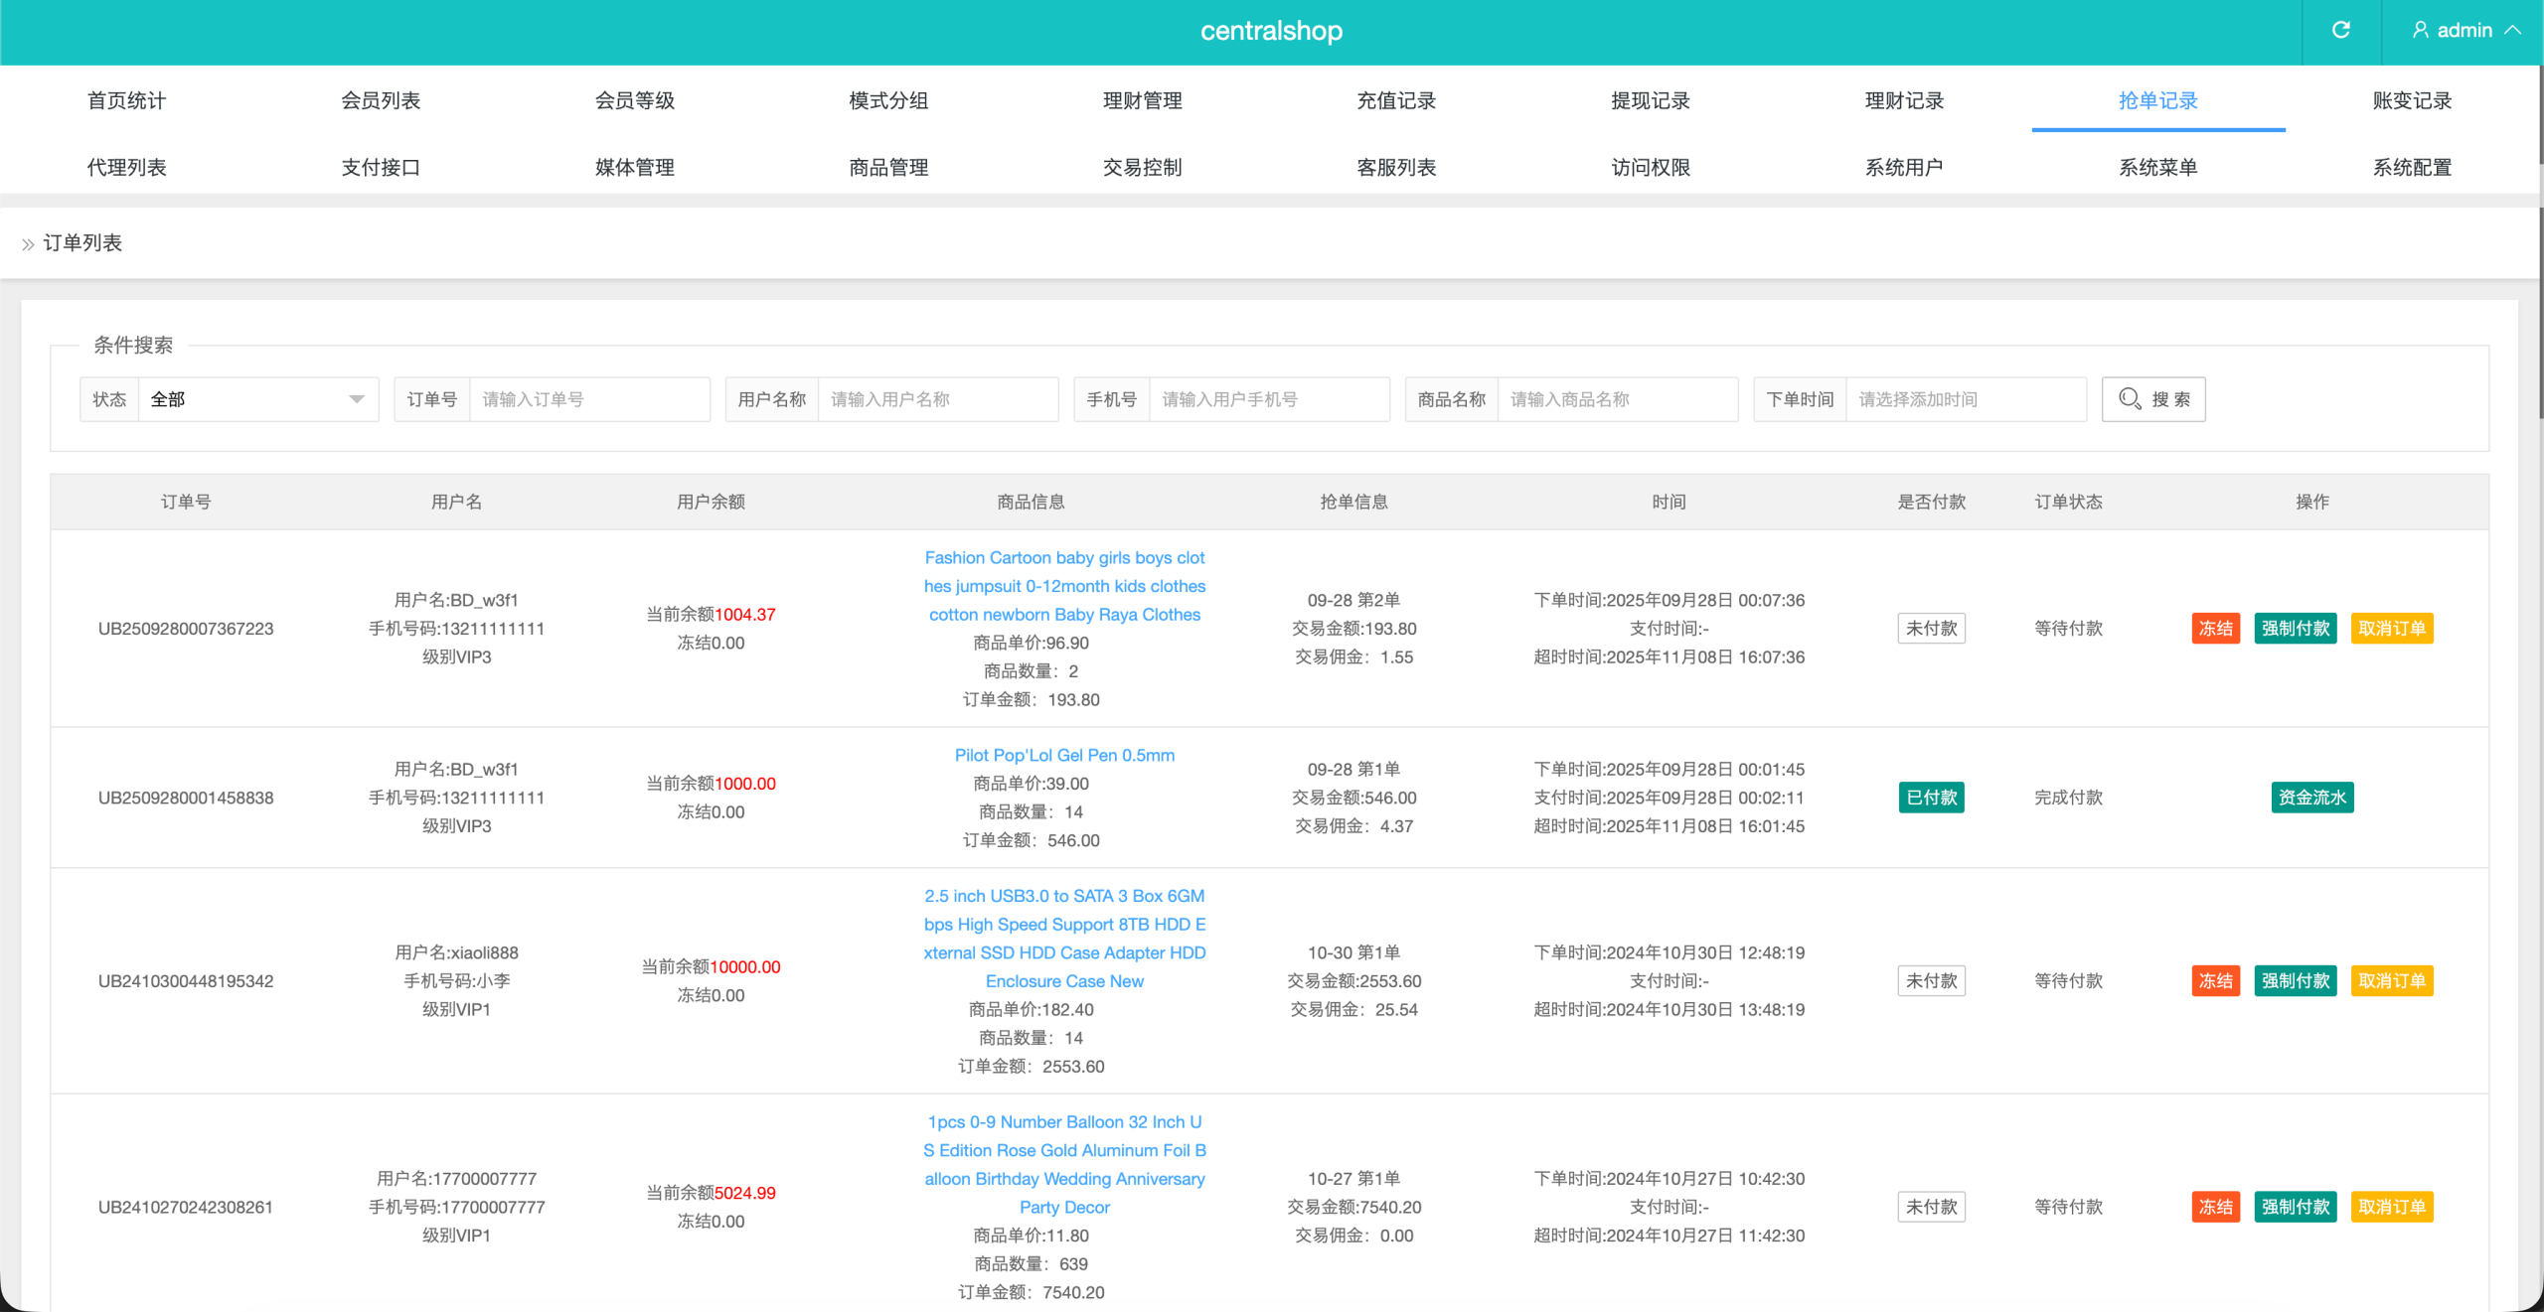Open the 下单时间 date picker field
Screen dimensions: 2544x1312
[x=1965, y=399]
